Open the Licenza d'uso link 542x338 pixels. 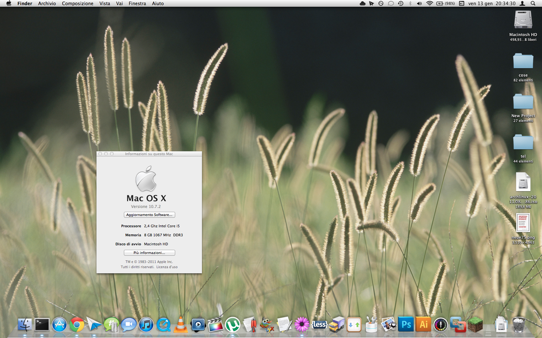pyautogui.click(x=167, y=267)
